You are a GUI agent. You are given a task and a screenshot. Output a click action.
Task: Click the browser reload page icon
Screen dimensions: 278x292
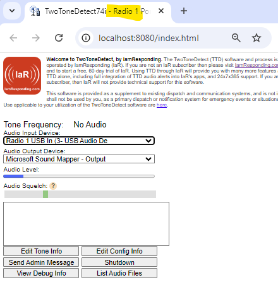59,38
